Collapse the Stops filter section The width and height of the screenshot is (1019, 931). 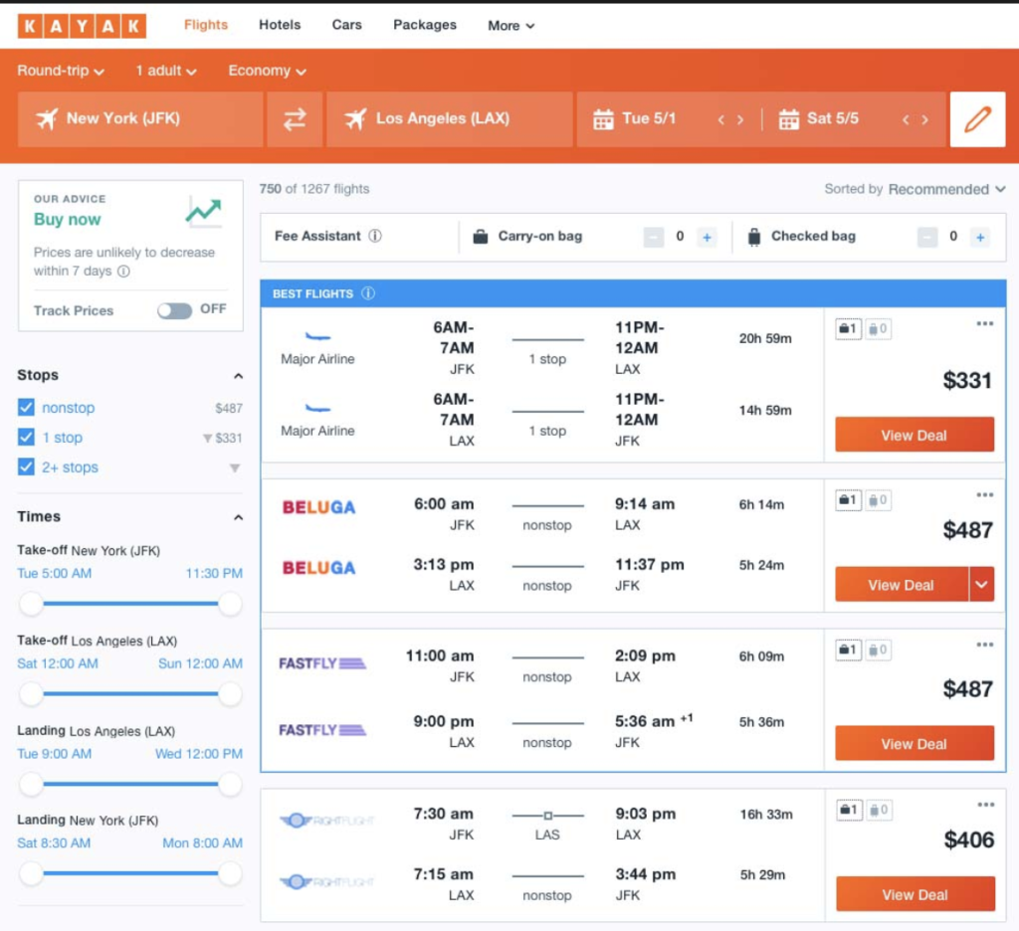[x=238, y=376]
